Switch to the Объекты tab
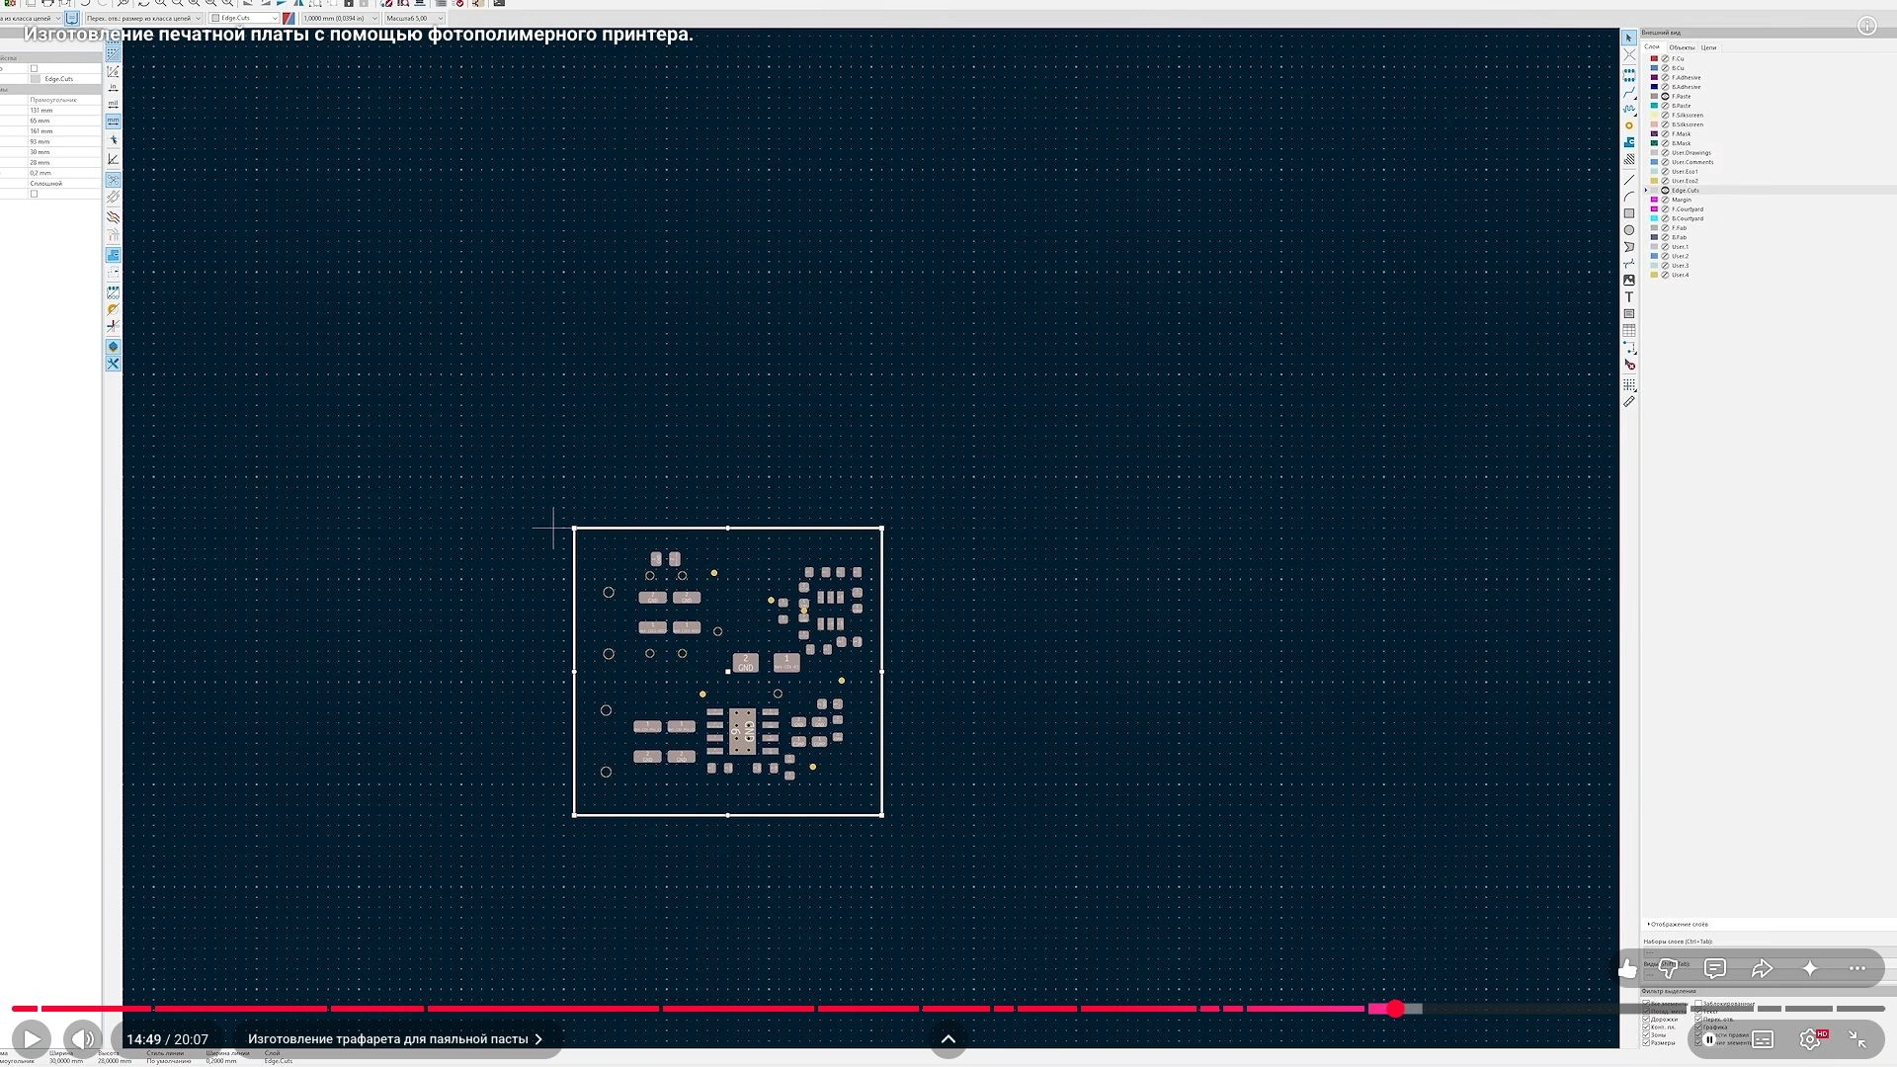Screen dimensions: 1897x1067 click(x=1682, y=47)
